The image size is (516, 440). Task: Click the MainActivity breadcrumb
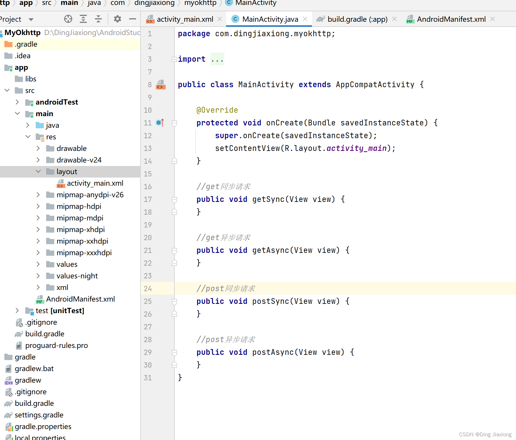point(251,3)
